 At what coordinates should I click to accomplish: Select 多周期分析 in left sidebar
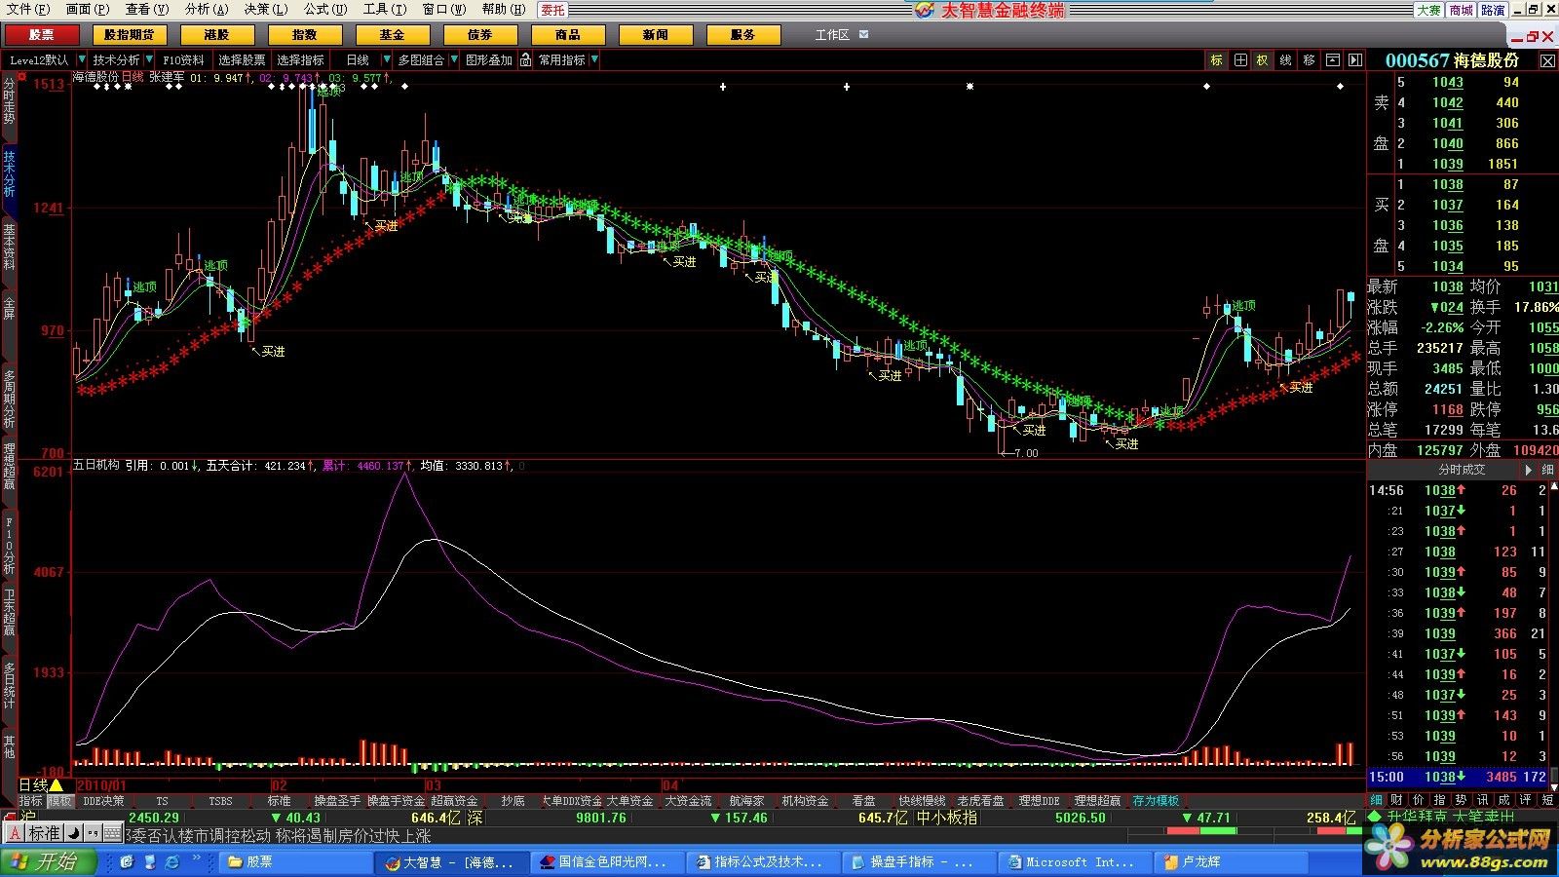pyautogui.click(x=9, y=397)
